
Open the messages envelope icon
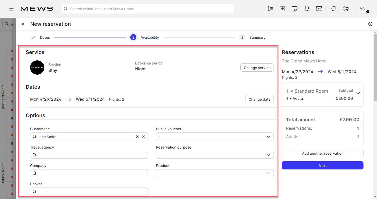(319, 8)
